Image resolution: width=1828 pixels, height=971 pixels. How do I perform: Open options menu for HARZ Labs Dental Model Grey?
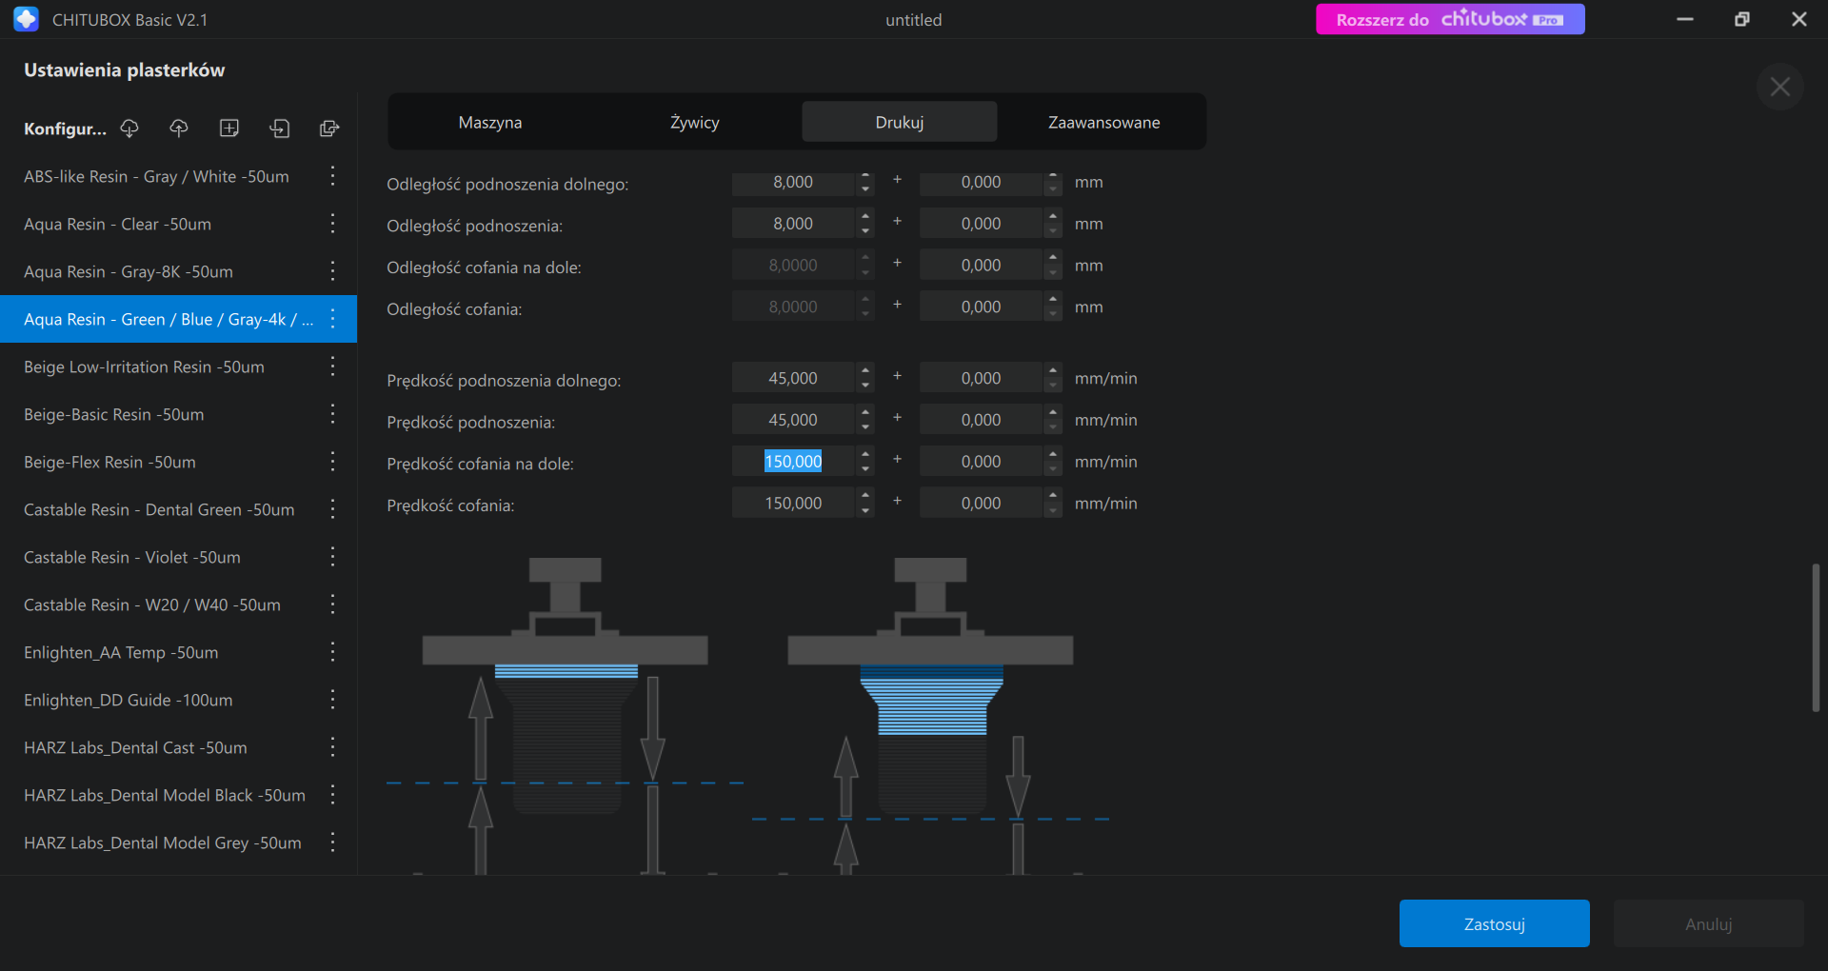click(x=332, y=842)
